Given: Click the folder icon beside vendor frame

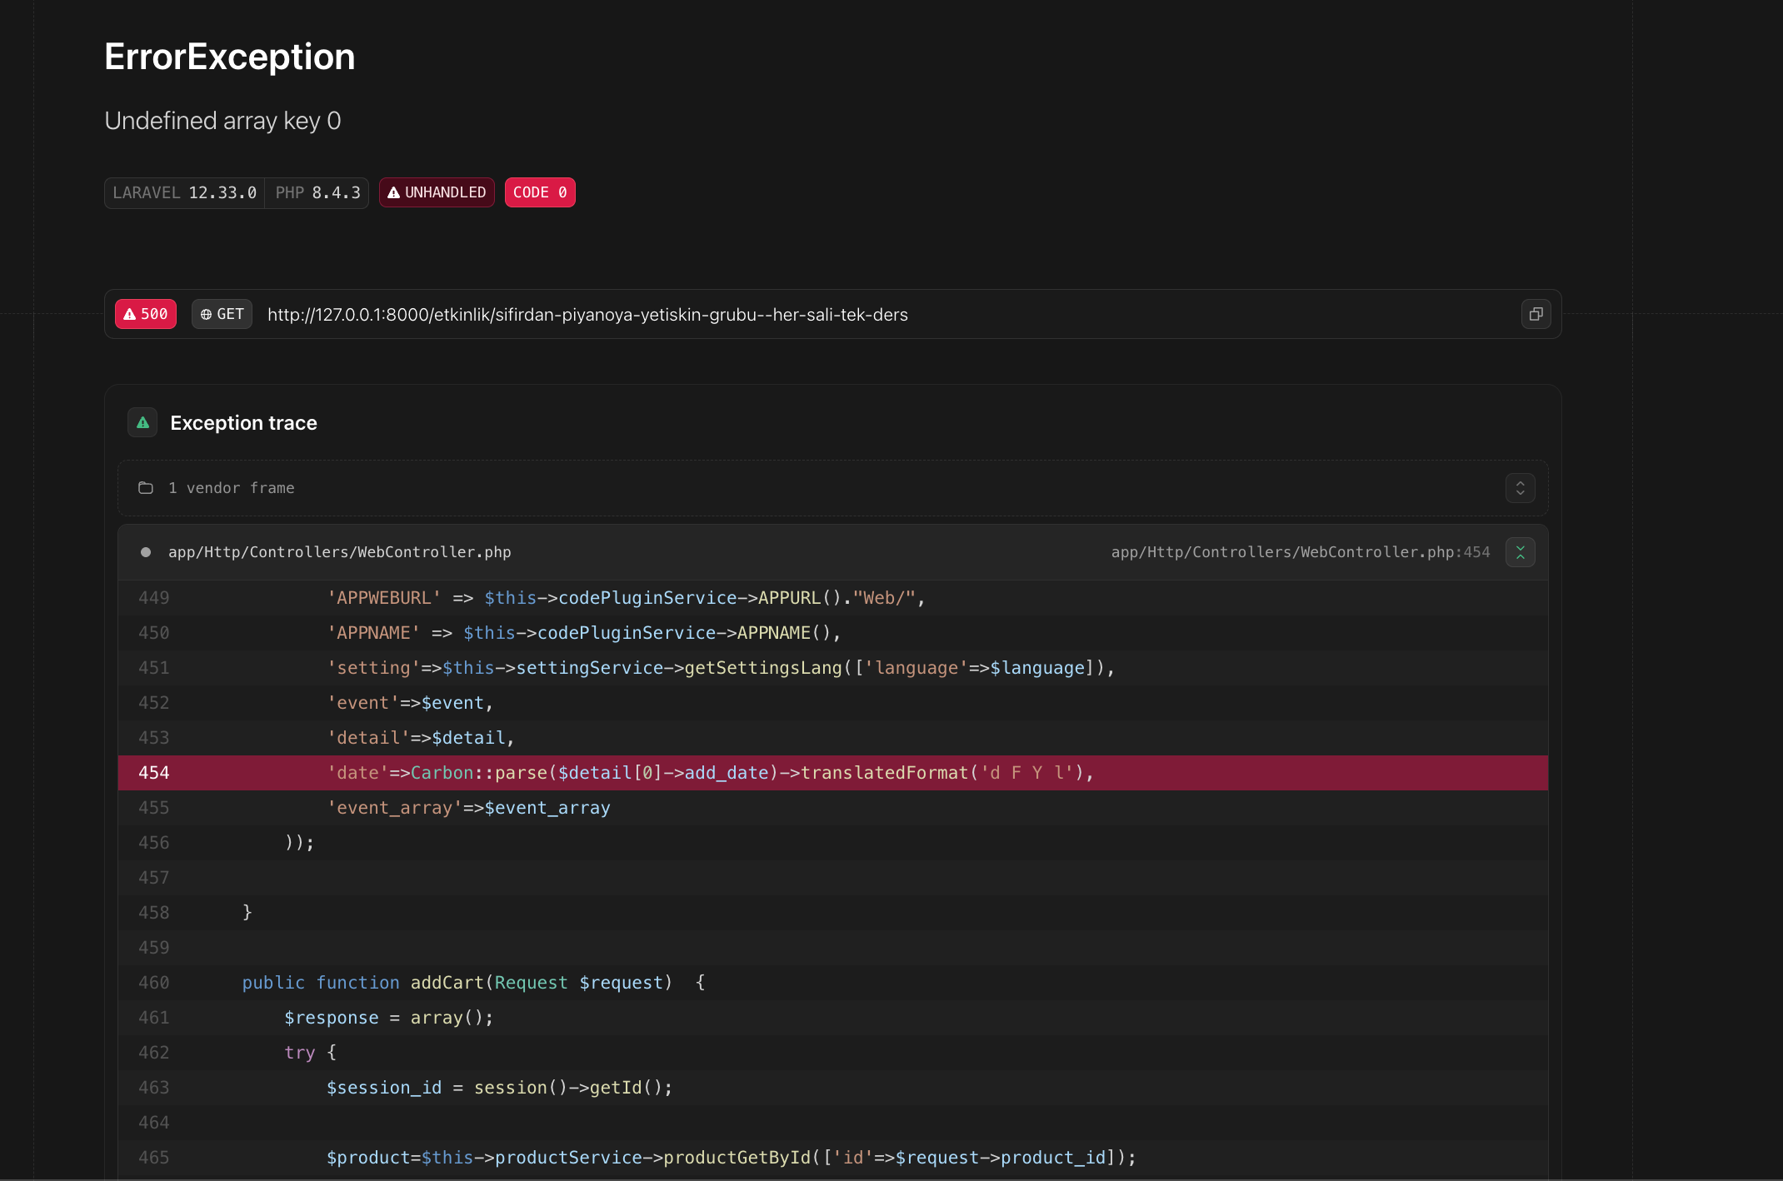Looking at the screenshot, I should point(146,488).
